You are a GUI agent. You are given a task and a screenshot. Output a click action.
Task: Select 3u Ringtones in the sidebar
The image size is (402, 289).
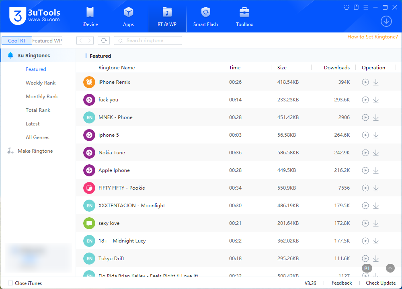(38, 55)
